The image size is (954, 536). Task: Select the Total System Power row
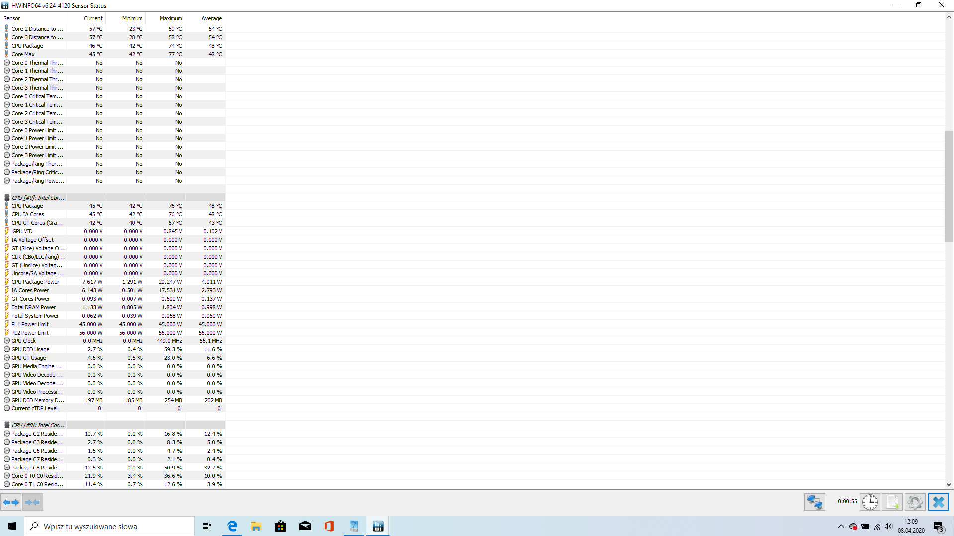point(114,316)
